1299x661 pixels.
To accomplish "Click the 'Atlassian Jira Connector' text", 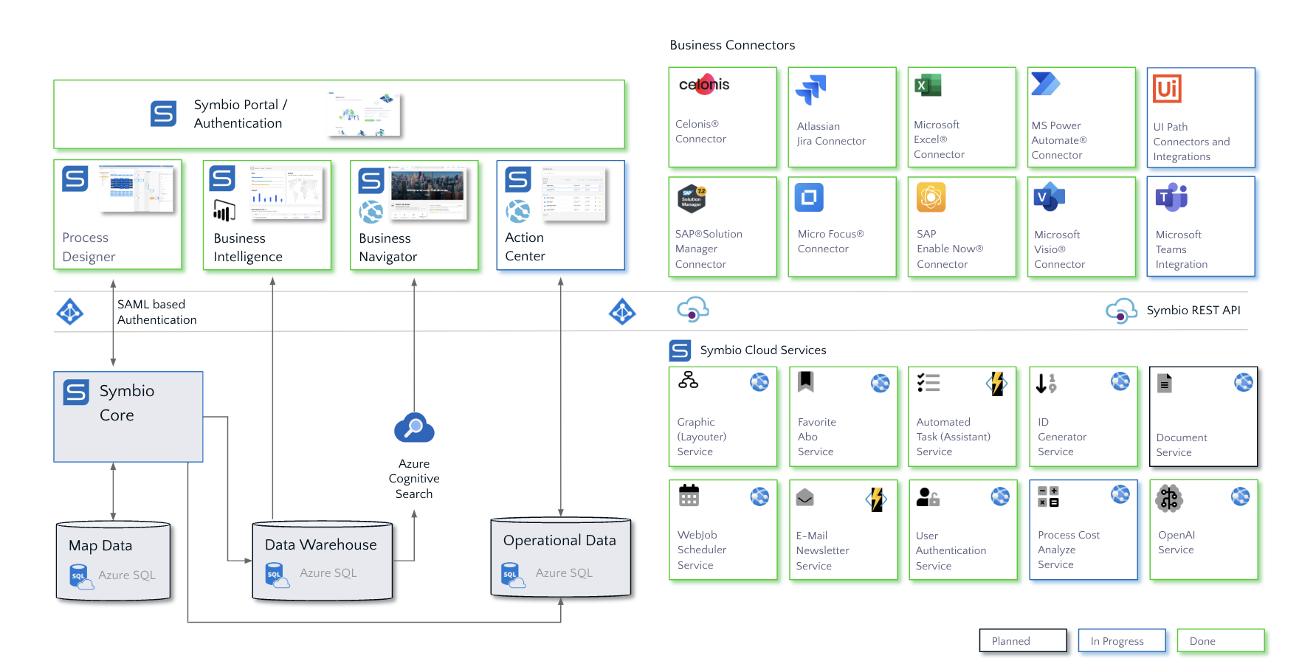I will tap(831, 134).
